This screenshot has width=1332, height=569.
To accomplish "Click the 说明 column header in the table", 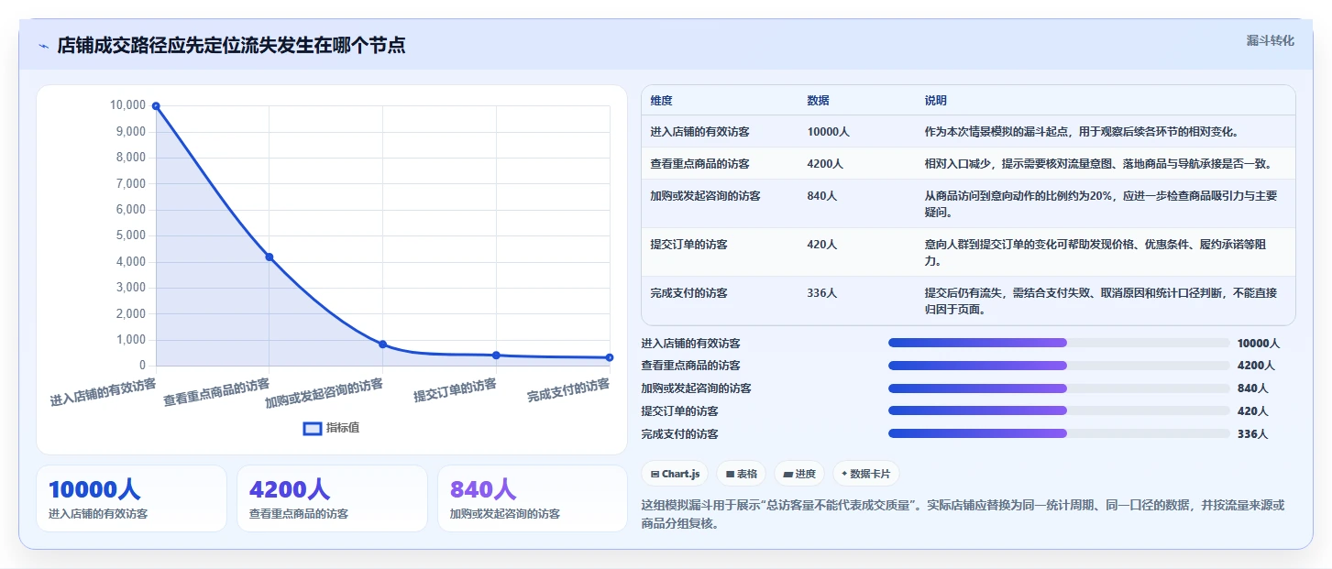I will click(936, 101).
